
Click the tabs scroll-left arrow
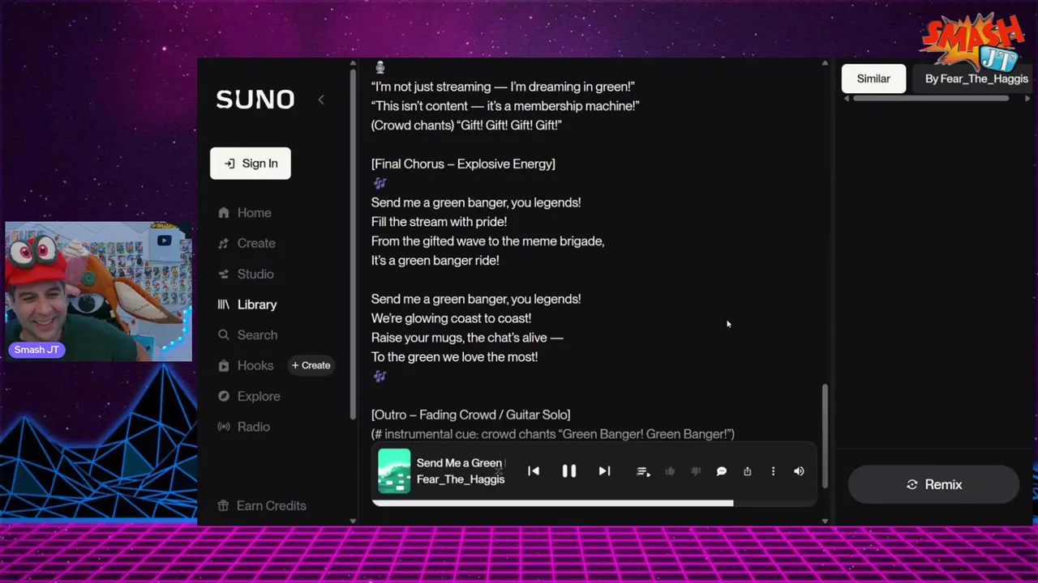click(x=847, y=99)
